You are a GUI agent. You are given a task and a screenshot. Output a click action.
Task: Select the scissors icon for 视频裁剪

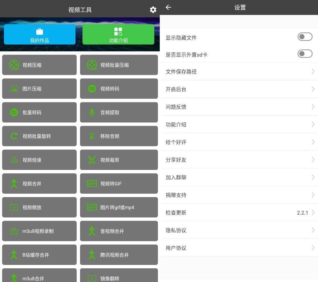(x=92, y=160)
